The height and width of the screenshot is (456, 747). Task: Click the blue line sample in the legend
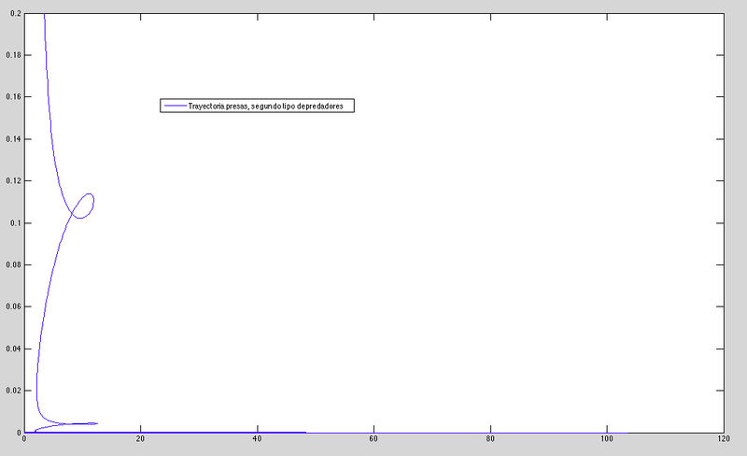(174, 107)
